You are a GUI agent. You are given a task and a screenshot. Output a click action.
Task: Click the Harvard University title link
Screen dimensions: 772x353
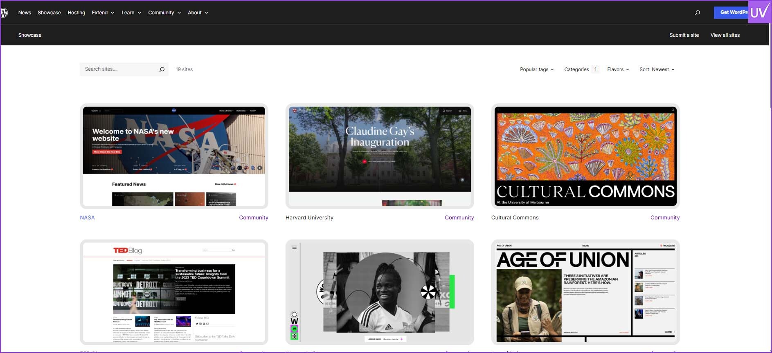click(309, 218)
